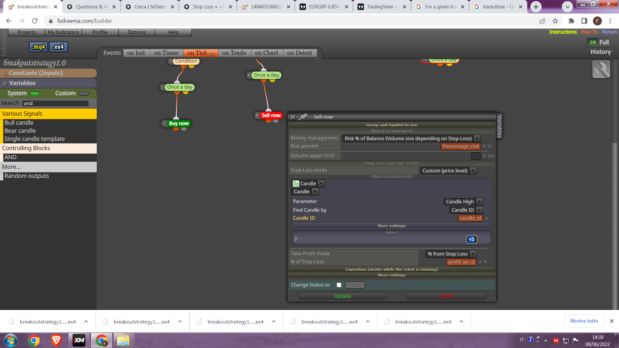The image size is (619, 348).
Task: Toggle the System blocks switch
Action: [x=34, y=93]
